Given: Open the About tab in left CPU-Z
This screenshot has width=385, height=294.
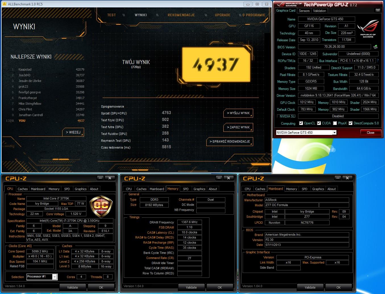Looking at the screenshot, I should click(94, 189).
